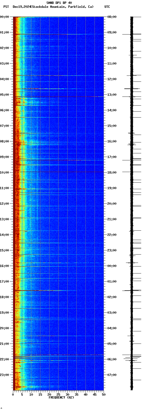Click the 'PST' timezone label
The image size is (143, 411).
[6, 7]
